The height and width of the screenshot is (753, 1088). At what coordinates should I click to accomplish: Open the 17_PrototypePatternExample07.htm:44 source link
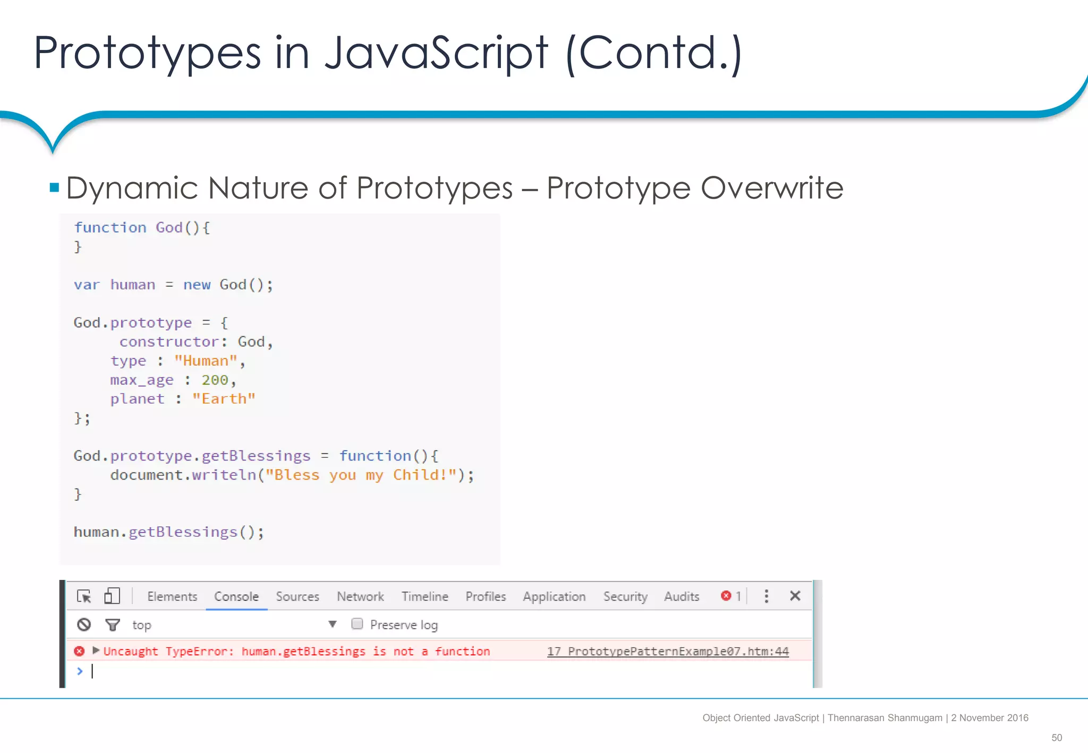pyautogui.click(x=668, y=652)
